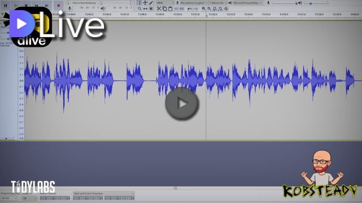362x203 pixels.
Task: Open the Snap-To Off dropdown
Action: click(x=29, y=198)
